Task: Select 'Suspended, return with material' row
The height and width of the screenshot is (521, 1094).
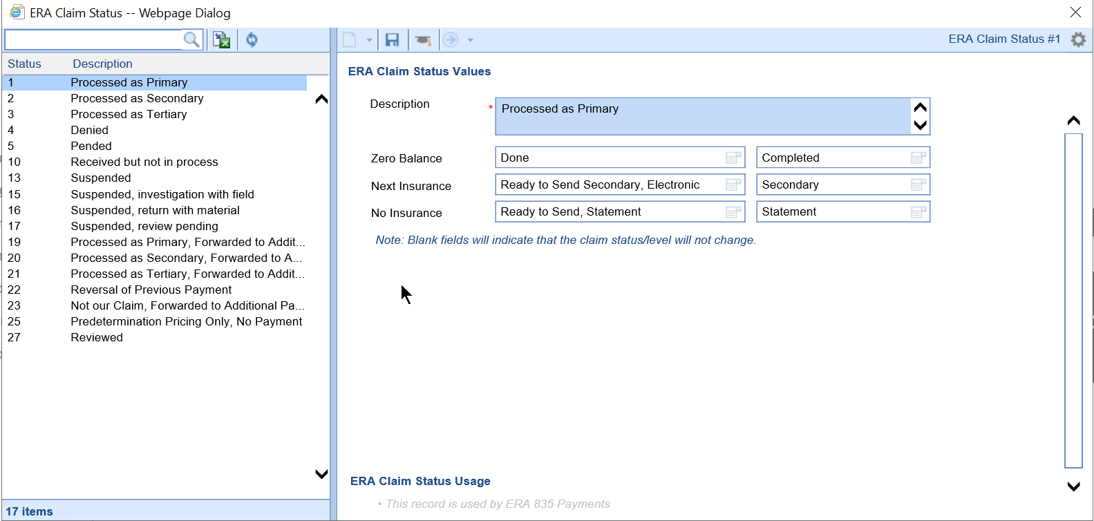Action: point(155,210)
